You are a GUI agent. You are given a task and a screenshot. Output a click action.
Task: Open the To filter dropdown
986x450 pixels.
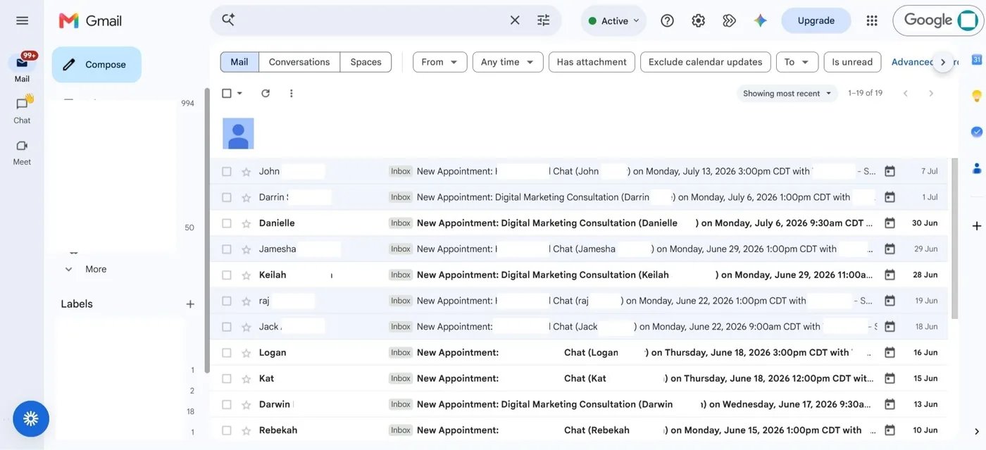tap(797, 62)
